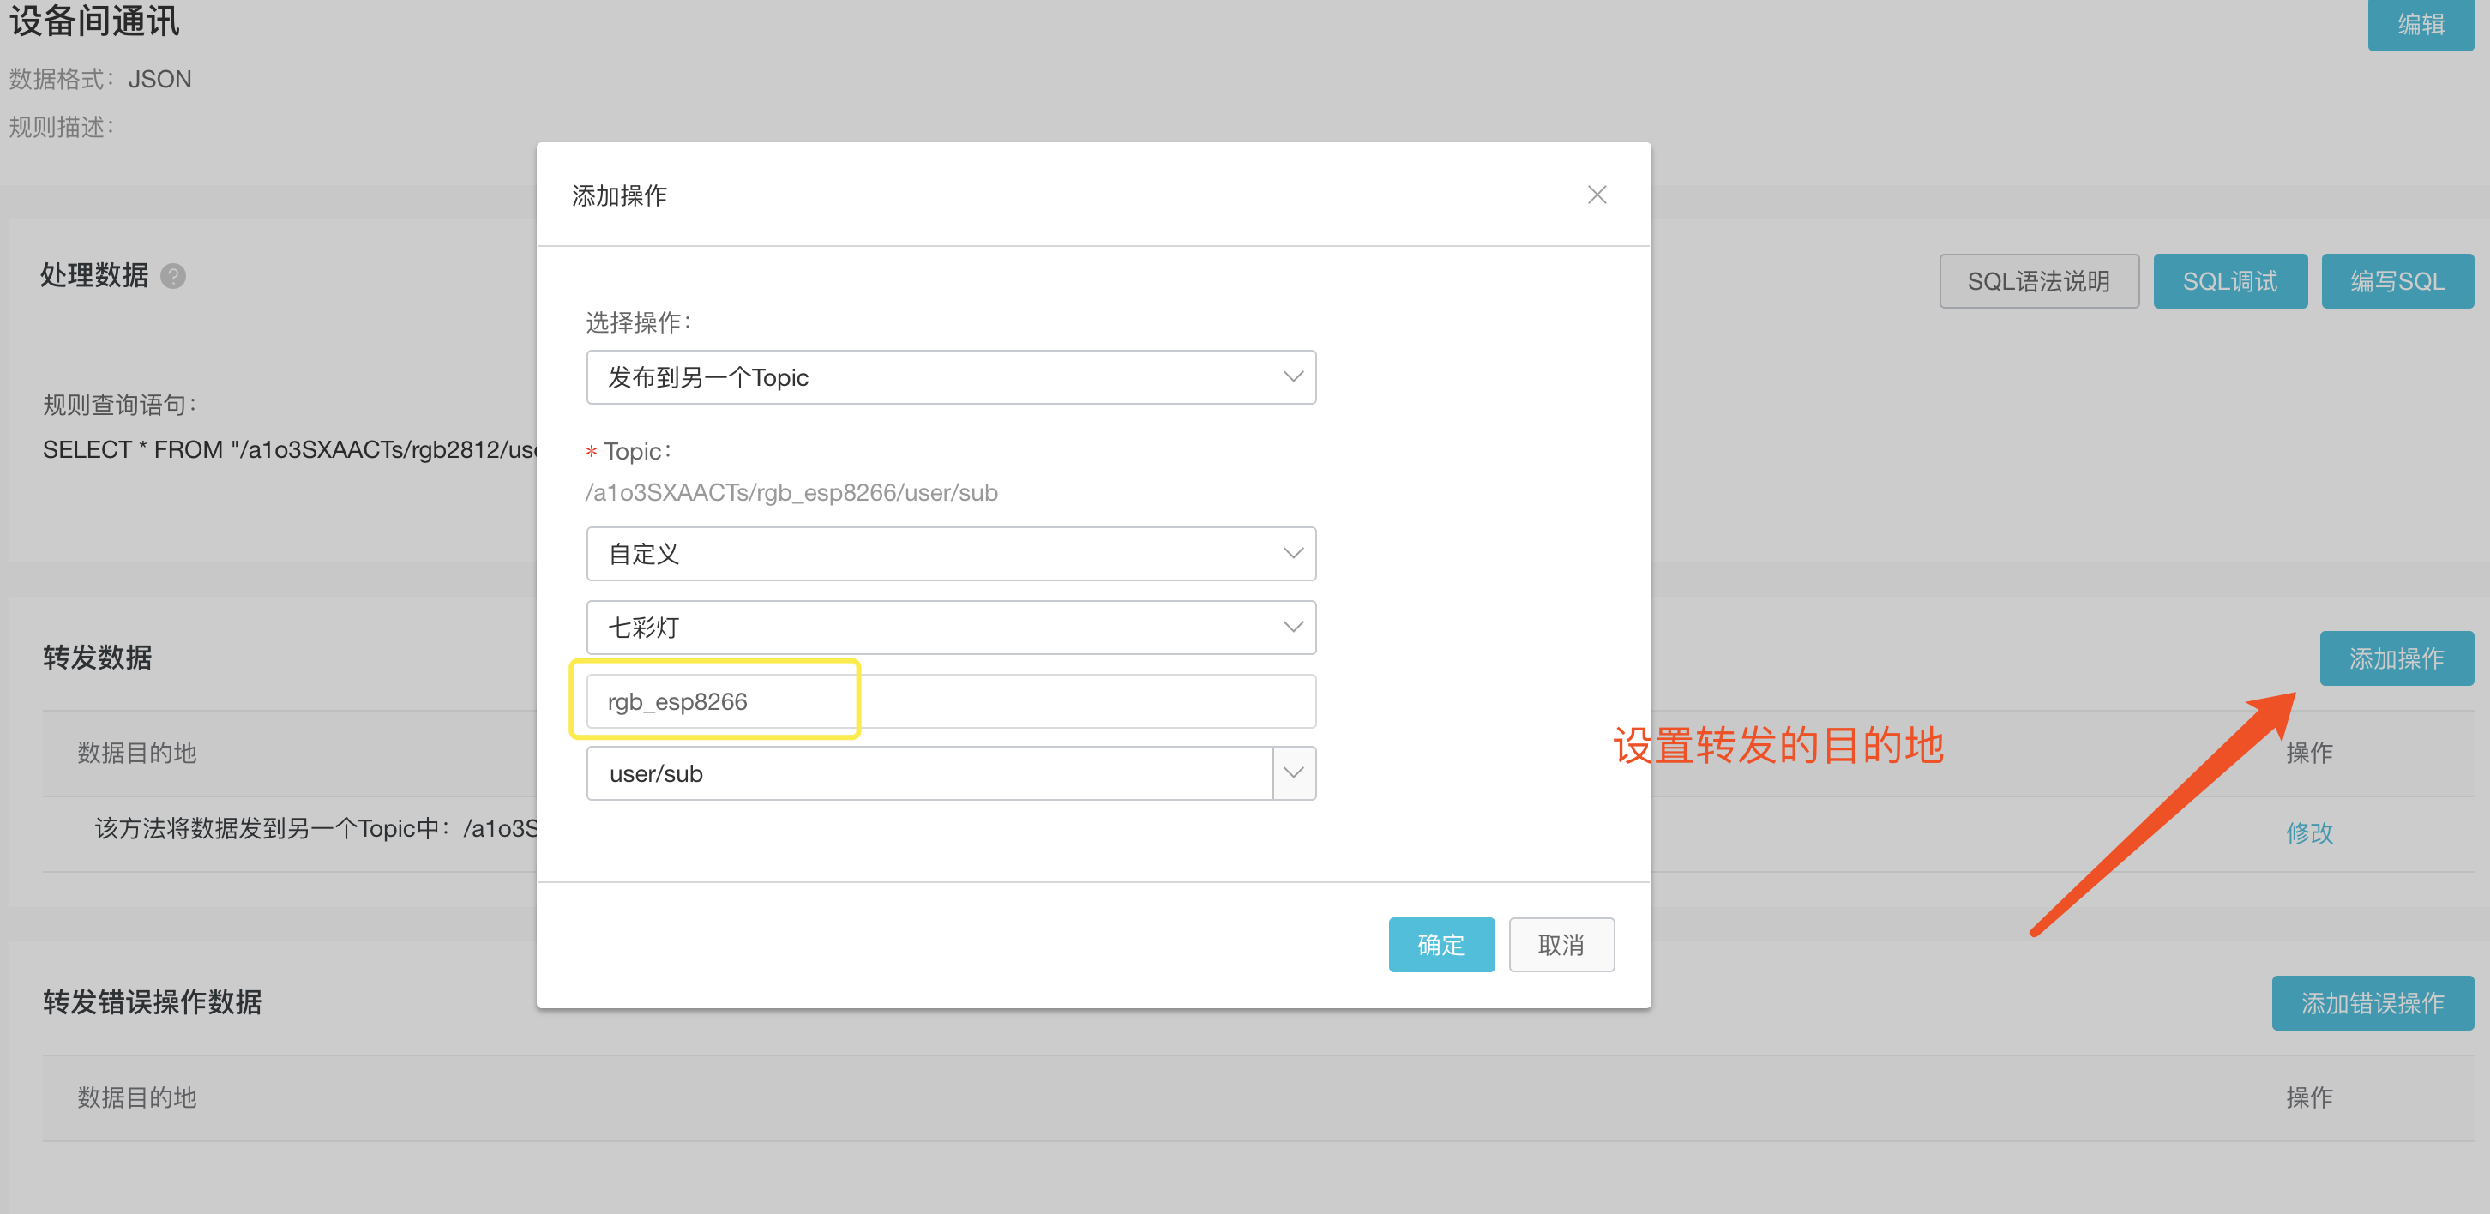Click the 添加错误操作 button
This screenshot has width=2490, height=1214.
point(2371,1003)
